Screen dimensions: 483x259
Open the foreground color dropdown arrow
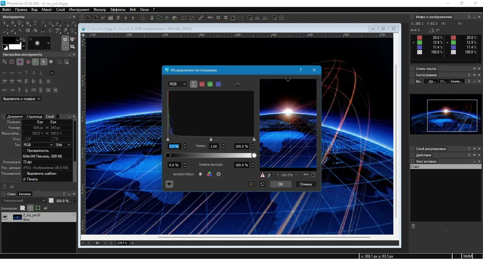pos(18,40)
